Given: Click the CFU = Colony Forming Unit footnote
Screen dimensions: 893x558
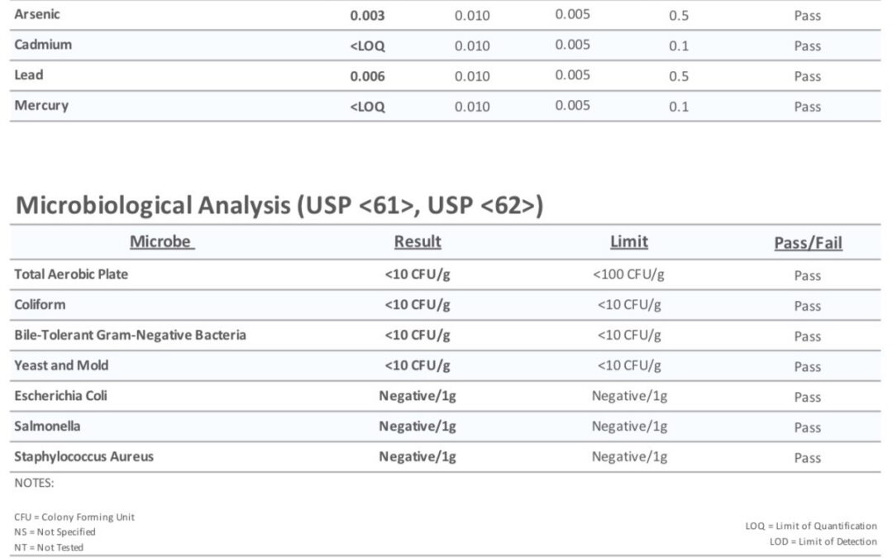Looking at the screenshot, I should (x=74, y=517).
